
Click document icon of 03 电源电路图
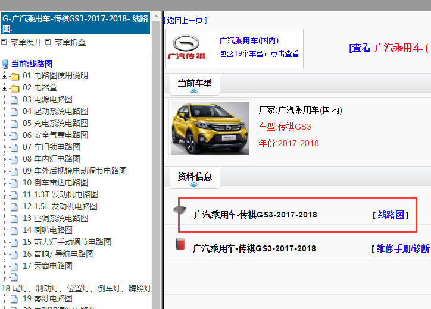pyautogui.click(x=14, y=100)
